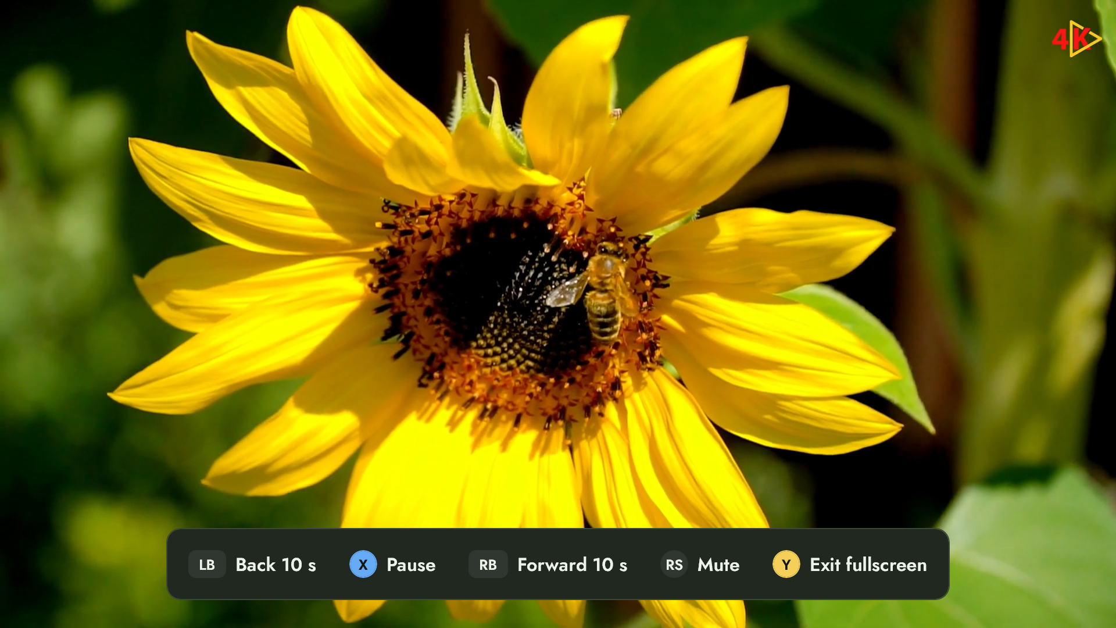Click the yellow Y button icon

click(786, 565)
